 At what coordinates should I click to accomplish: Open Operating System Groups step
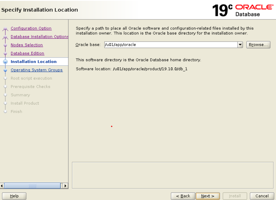[36, 70]
